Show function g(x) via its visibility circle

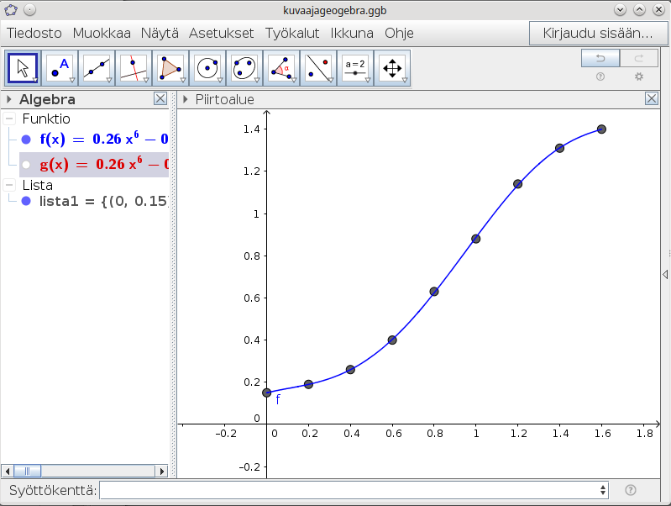pos(26,165)
